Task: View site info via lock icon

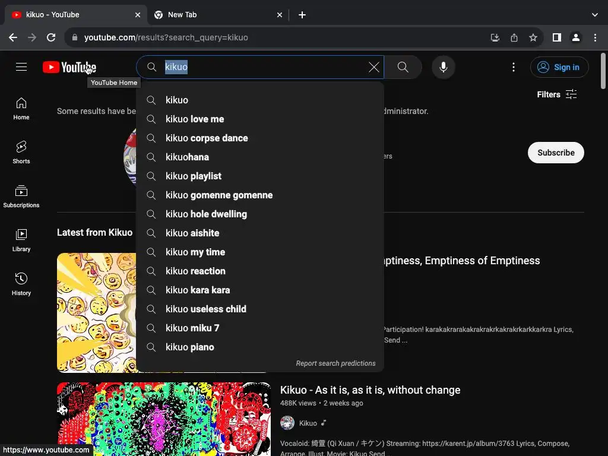Action: (x=75, y=37)
